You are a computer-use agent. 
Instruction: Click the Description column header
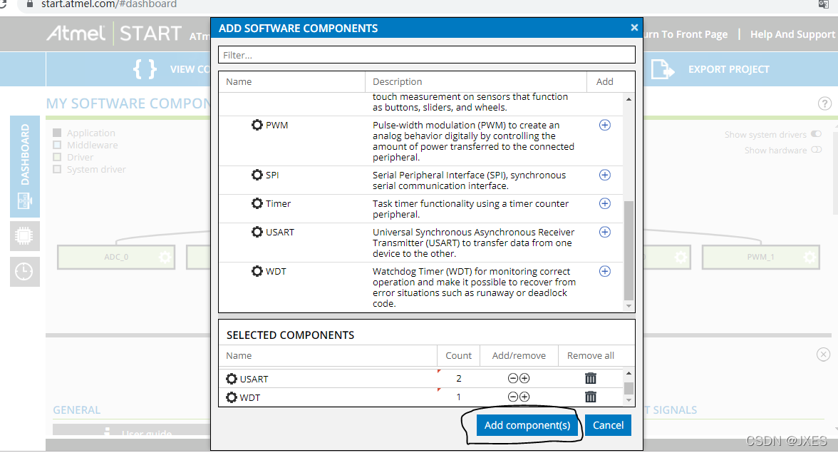pyautogui.click(x=397, y=82)
